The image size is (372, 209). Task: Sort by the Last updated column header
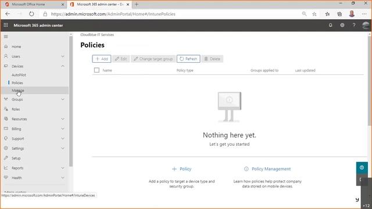[305, 70]
